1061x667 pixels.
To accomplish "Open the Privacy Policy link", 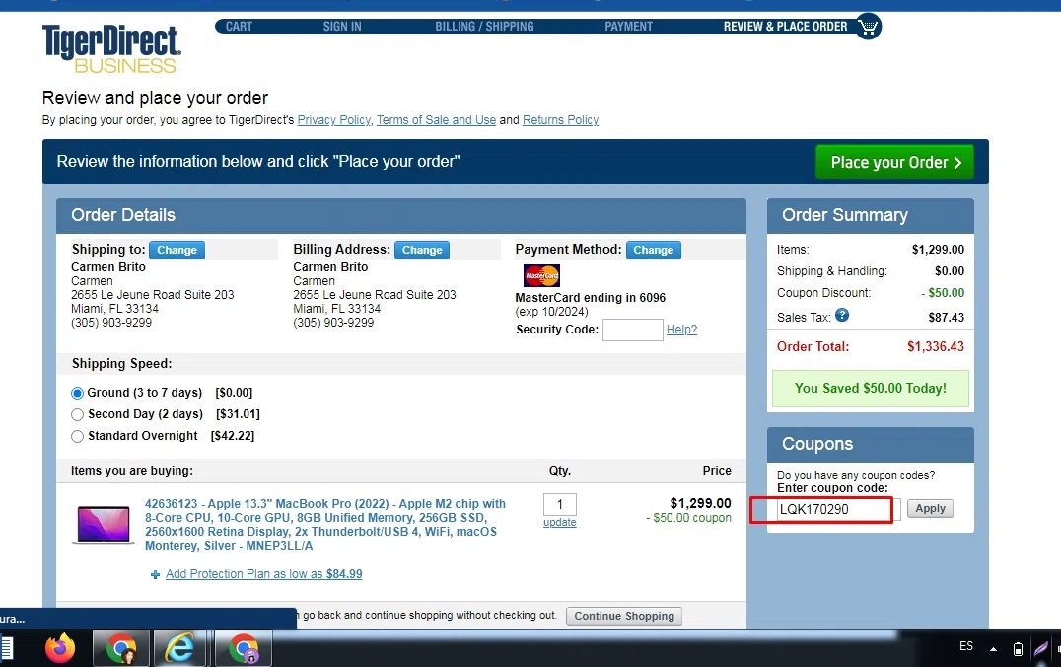I will click(334, 119).
